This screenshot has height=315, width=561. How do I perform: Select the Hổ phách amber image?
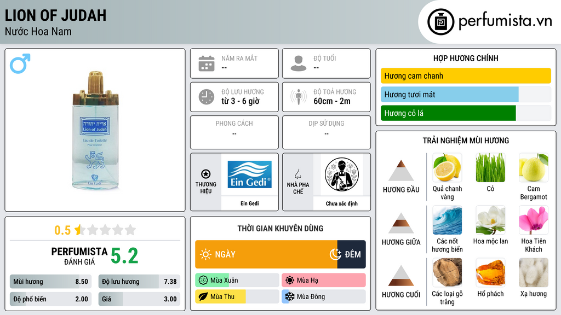click(490, 272)
